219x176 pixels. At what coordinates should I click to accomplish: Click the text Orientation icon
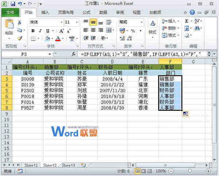click(x=103, y=38)
